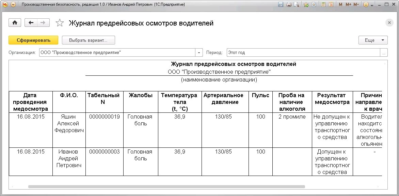Select pulse 100 in Яшин row

260,130
